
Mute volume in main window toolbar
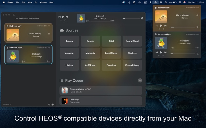pos(142,18)
